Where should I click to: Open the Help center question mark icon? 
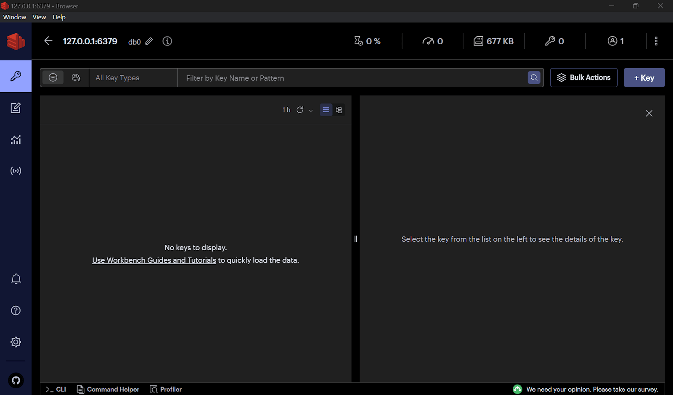pyautogui.click(x=16, y=310)
